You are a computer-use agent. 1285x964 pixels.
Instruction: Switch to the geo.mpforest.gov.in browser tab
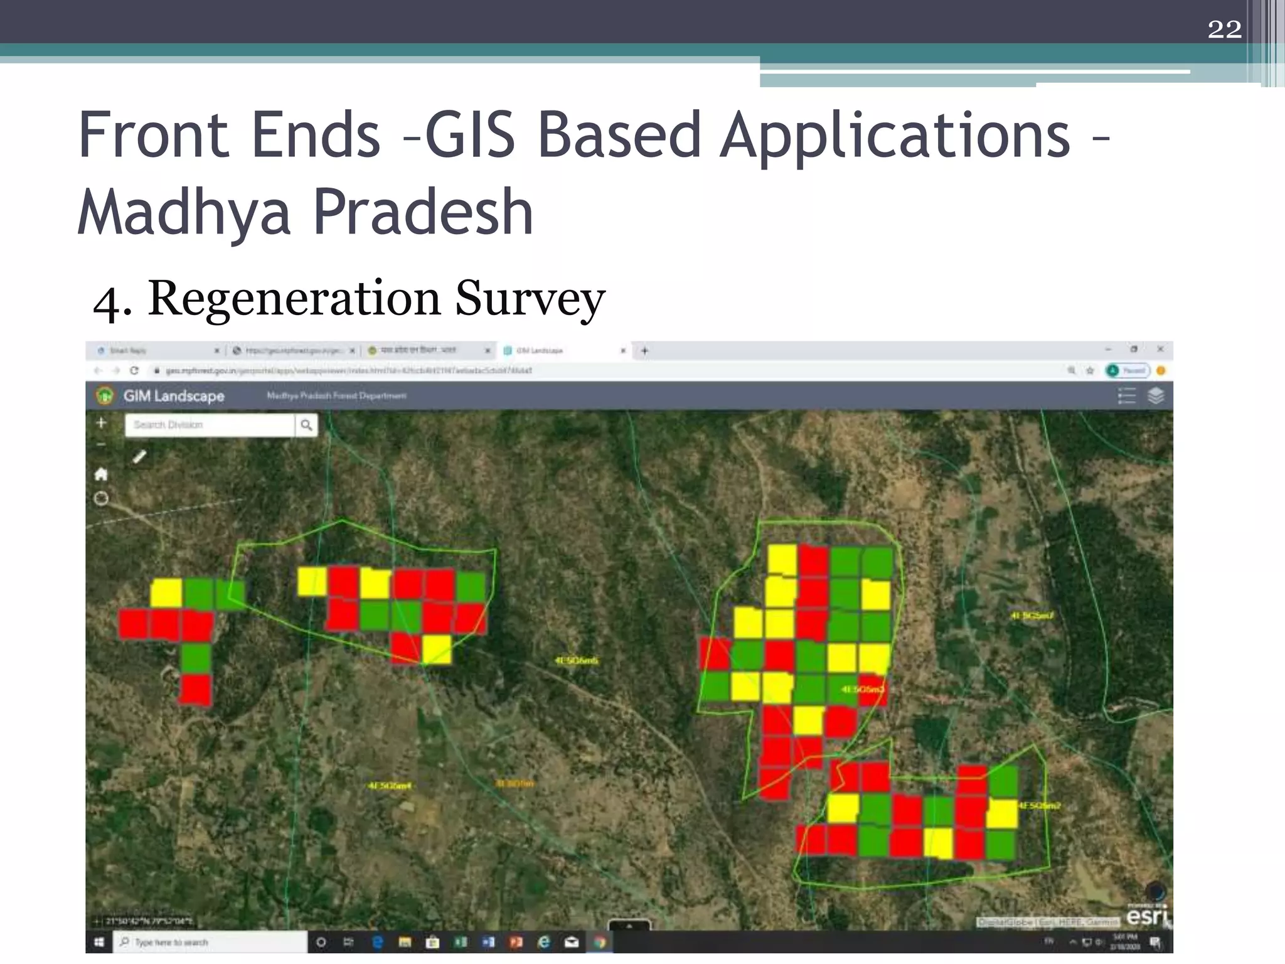click(293, 351)
